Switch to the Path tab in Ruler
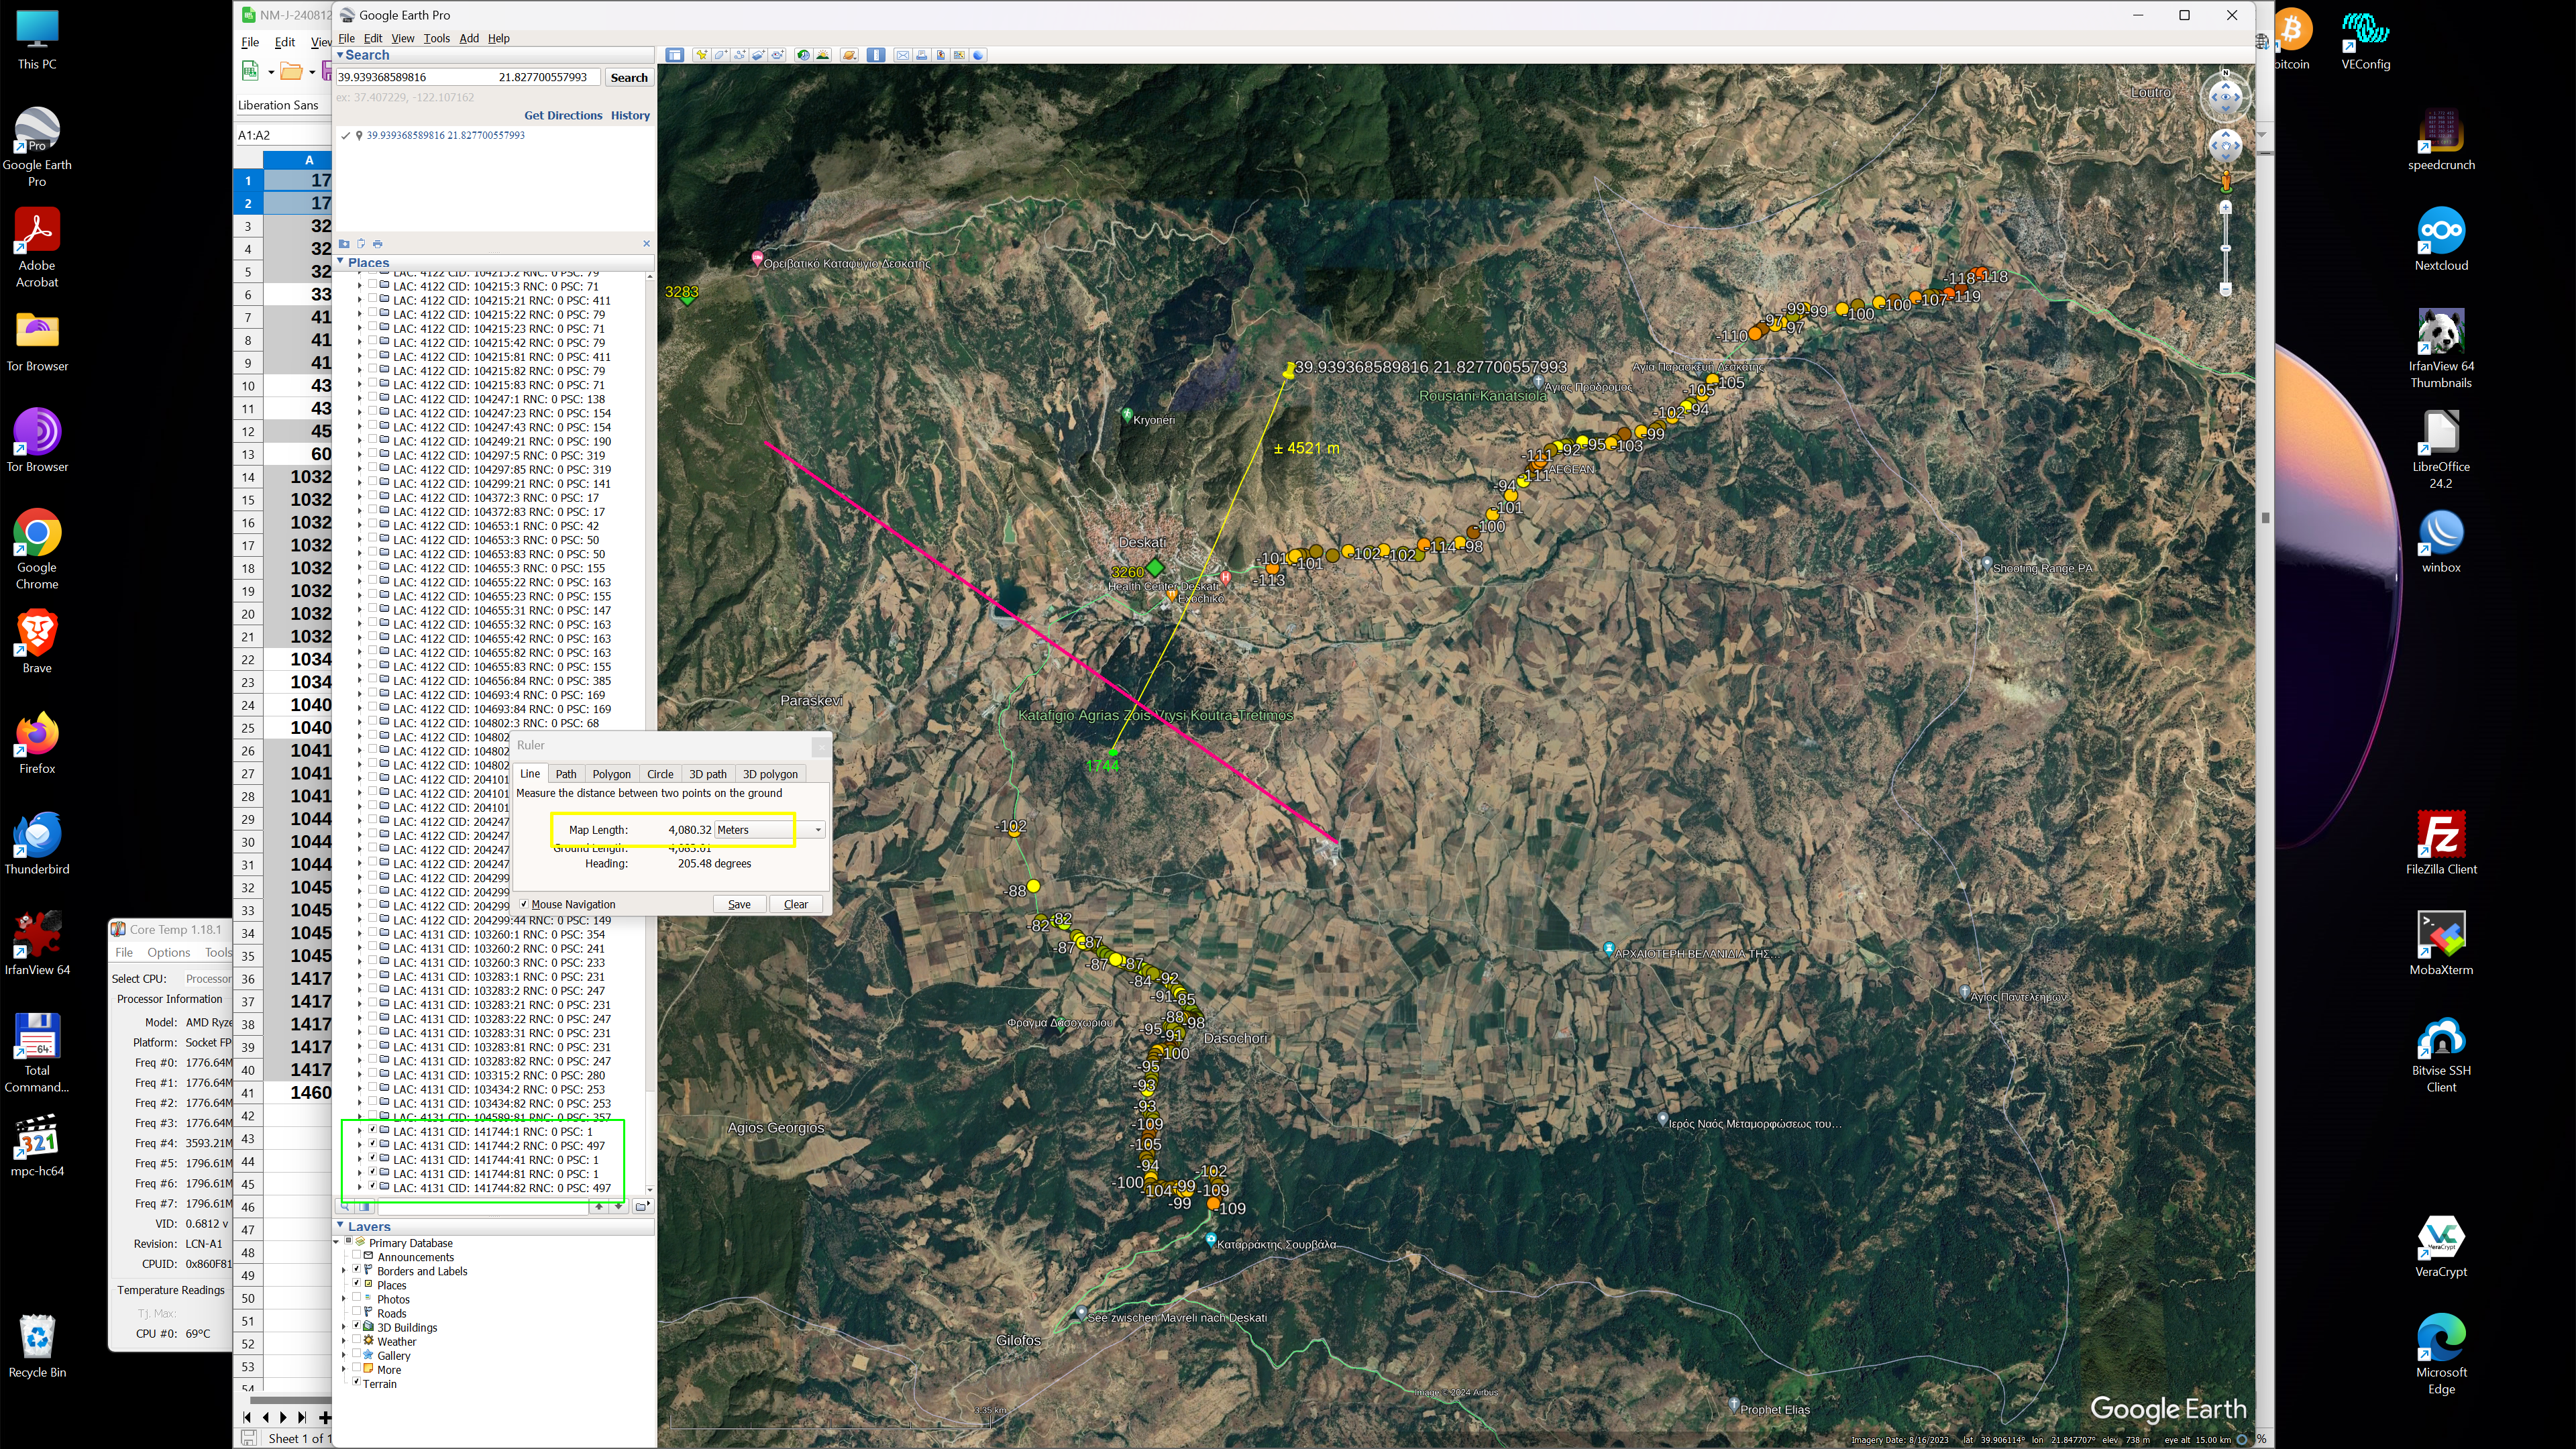The height and width of the screenshot is (1449, 2576). (x=566, y=774)
